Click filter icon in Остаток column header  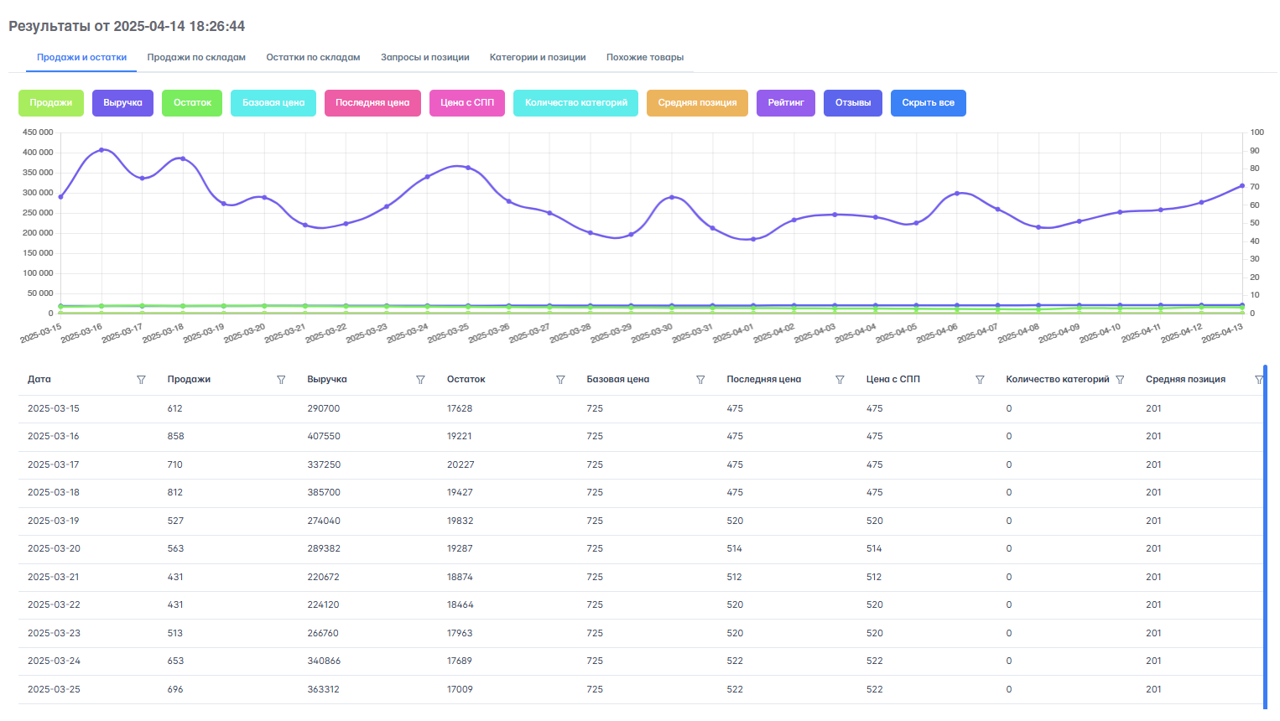tap(560, 380)
